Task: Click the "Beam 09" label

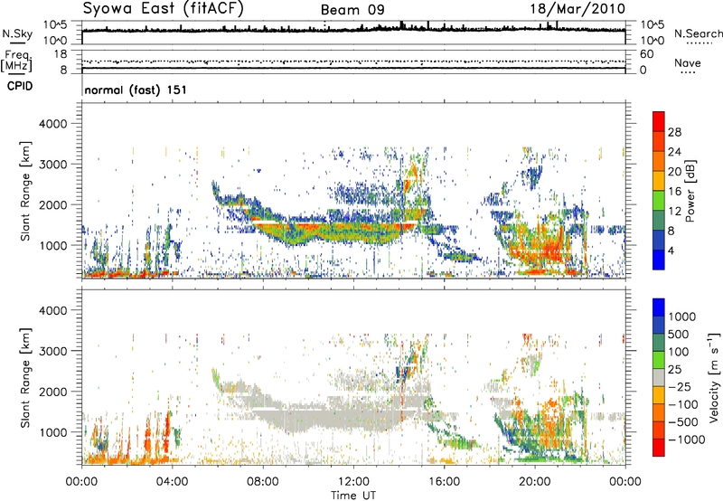Action: (x=352, y=10)
